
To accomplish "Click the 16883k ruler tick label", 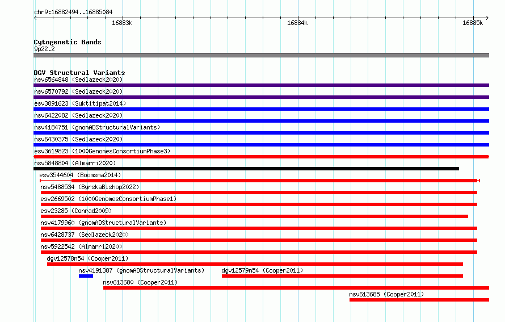I will pos(122,23).
